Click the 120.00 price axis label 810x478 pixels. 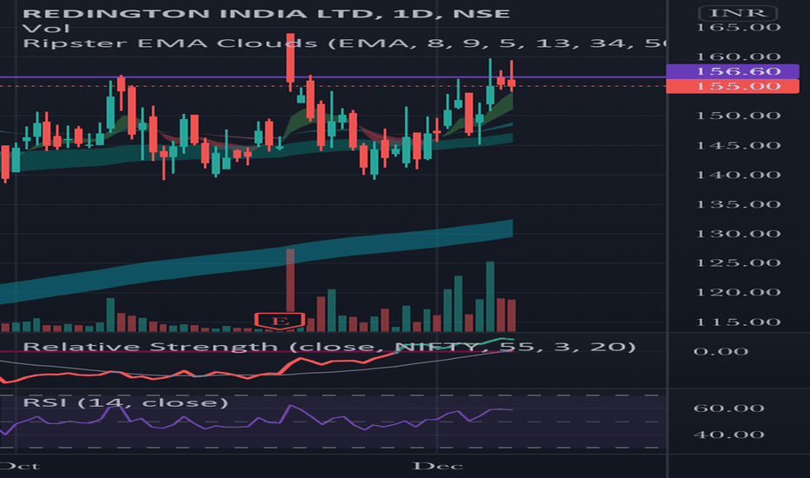point(738,293)
